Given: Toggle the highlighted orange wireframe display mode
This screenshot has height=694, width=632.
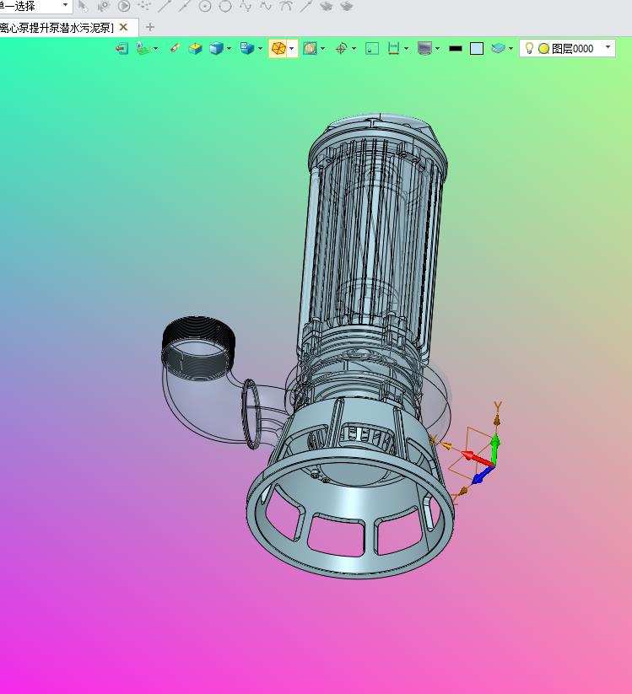Looking at the screenshot, I should (278, 48).
